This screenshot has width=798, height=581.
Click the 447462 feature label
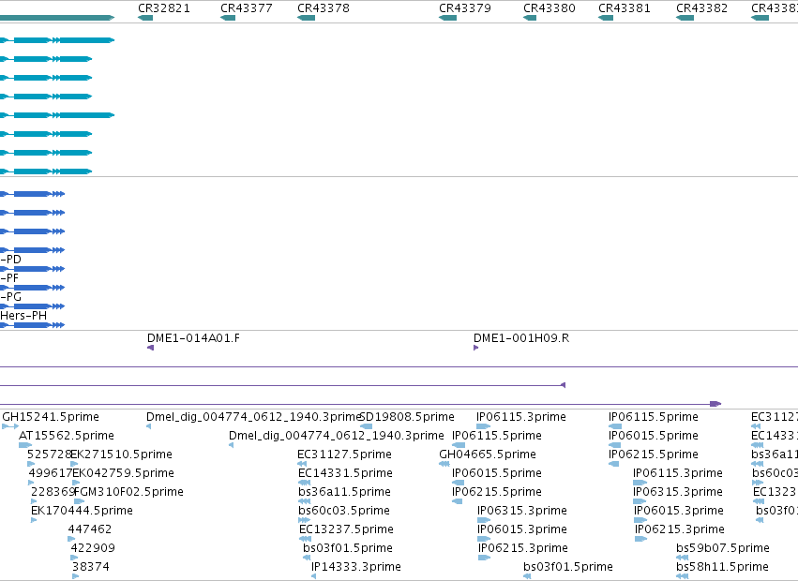90,529
